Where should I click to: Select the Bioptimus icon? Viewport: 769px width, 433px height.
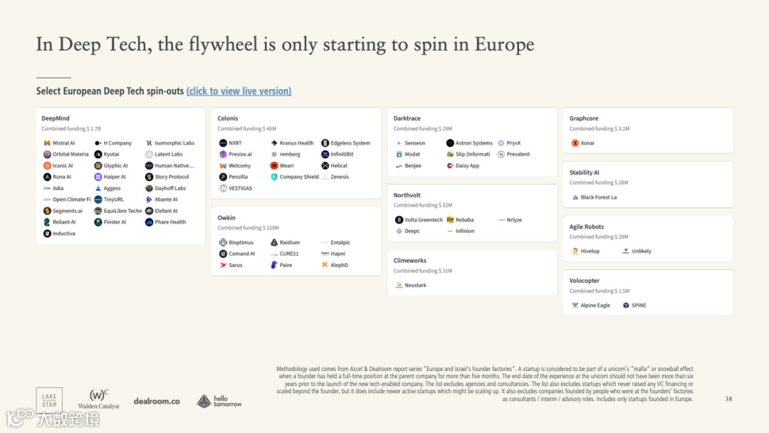223,243
